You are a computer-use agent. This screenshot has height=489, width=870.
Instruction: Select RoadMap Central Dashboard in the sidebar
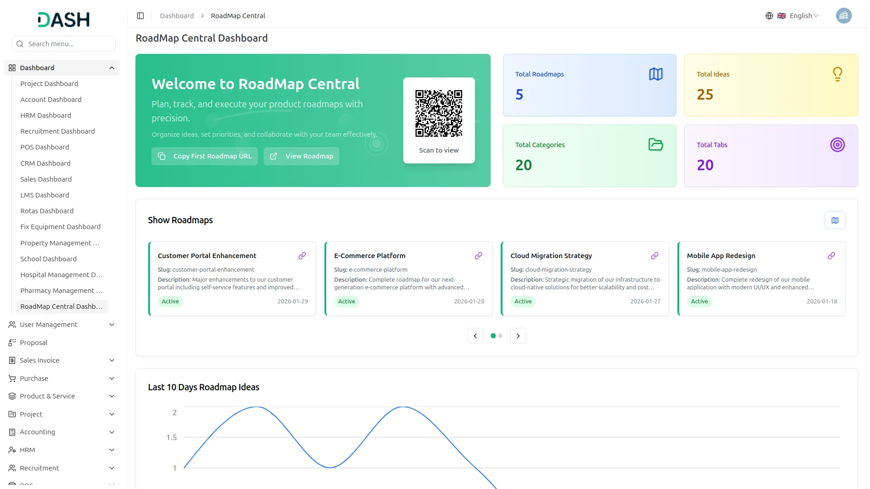pos(62,306)
